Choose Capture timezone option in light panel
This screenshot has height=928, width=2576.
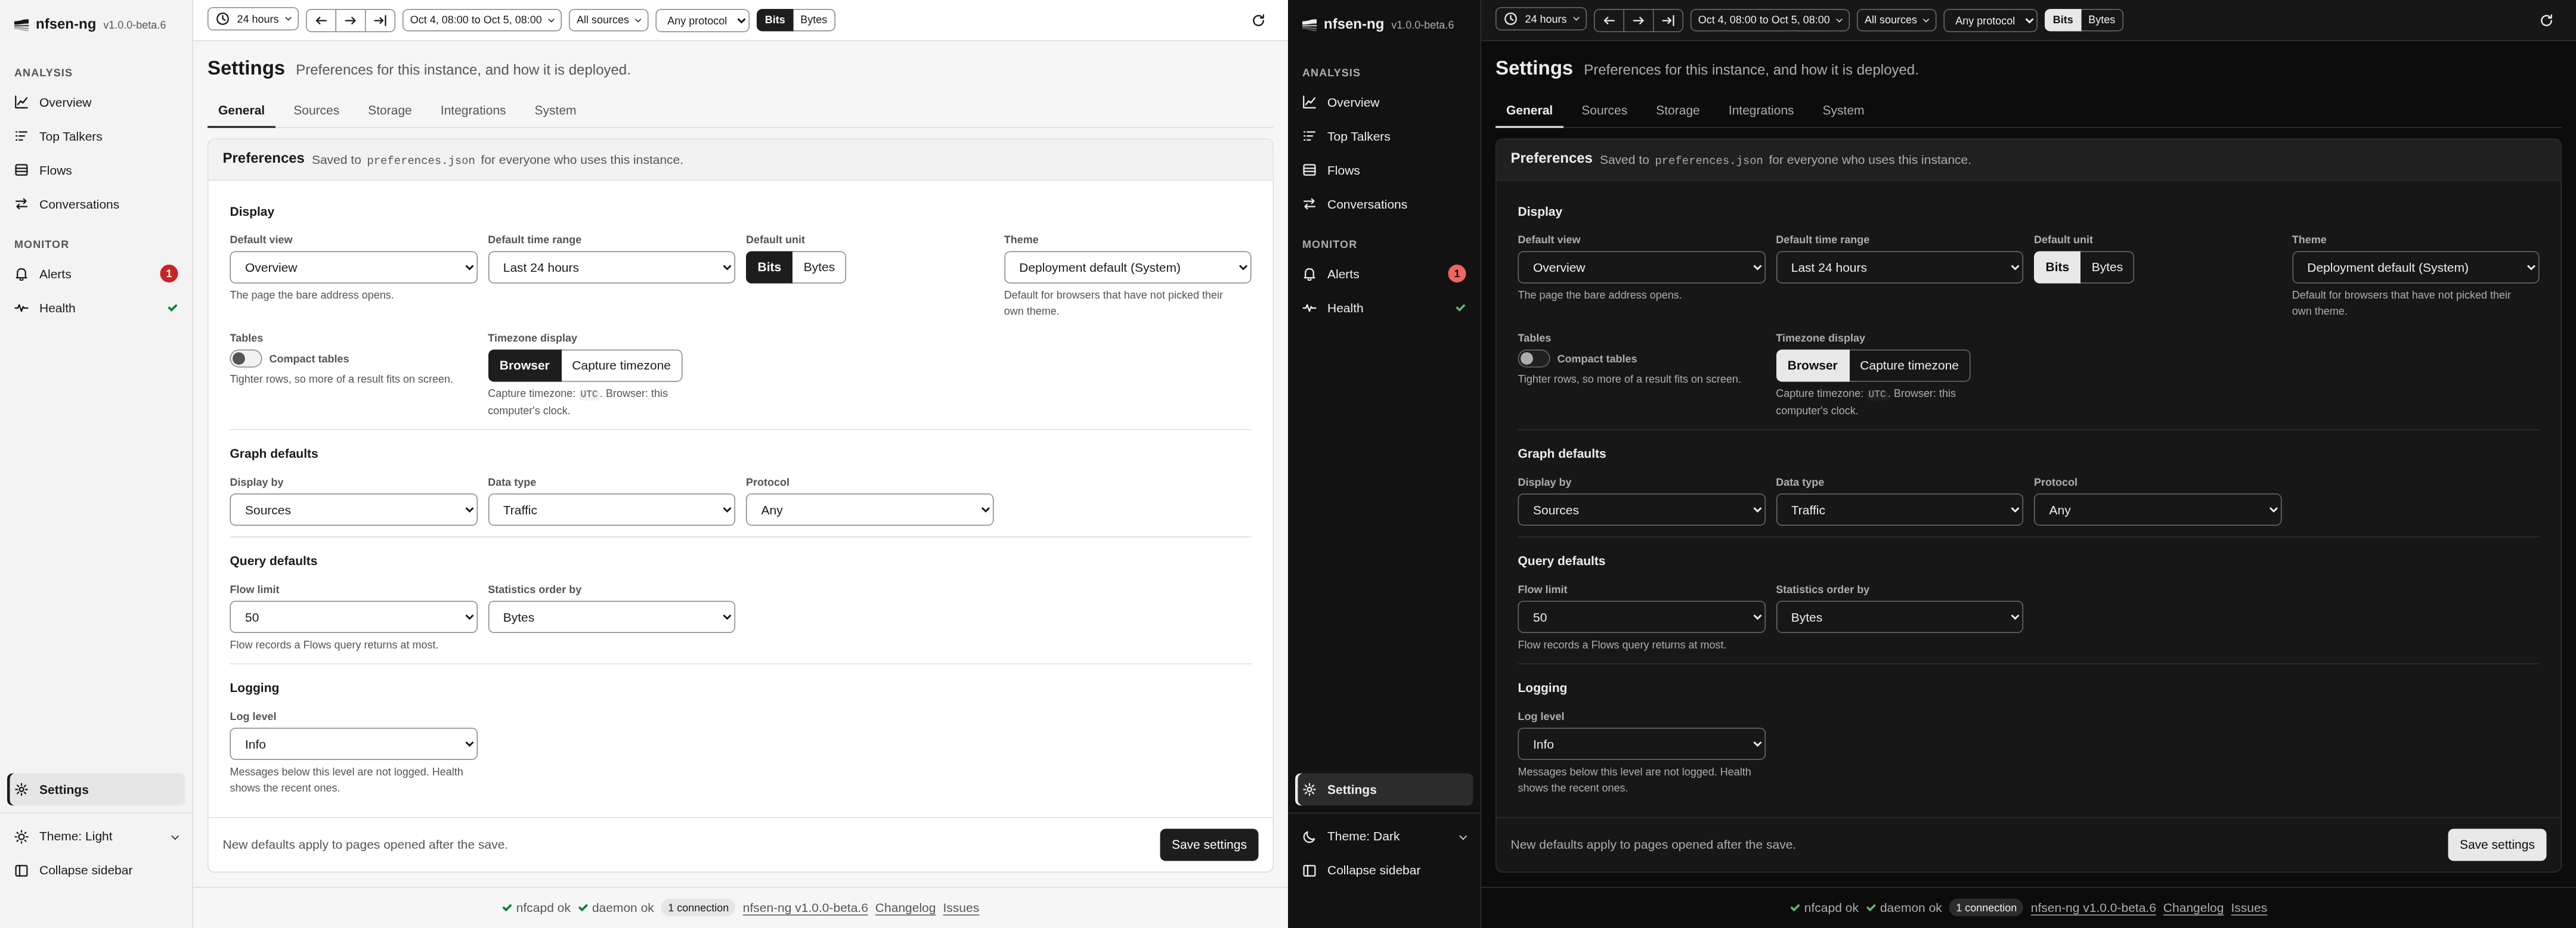[x=621, y=365]
